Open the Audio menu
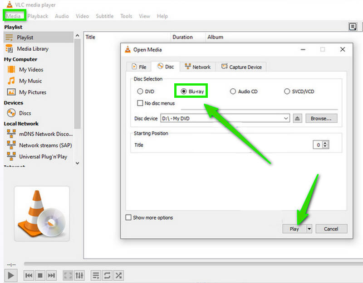Viewport: 363px width, 283px height. pyautogui.click(x=62, y=16)
